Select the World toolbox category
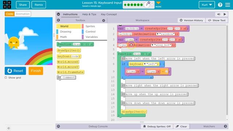The width and height of the screenshot is (233, 131). point(69,26)
